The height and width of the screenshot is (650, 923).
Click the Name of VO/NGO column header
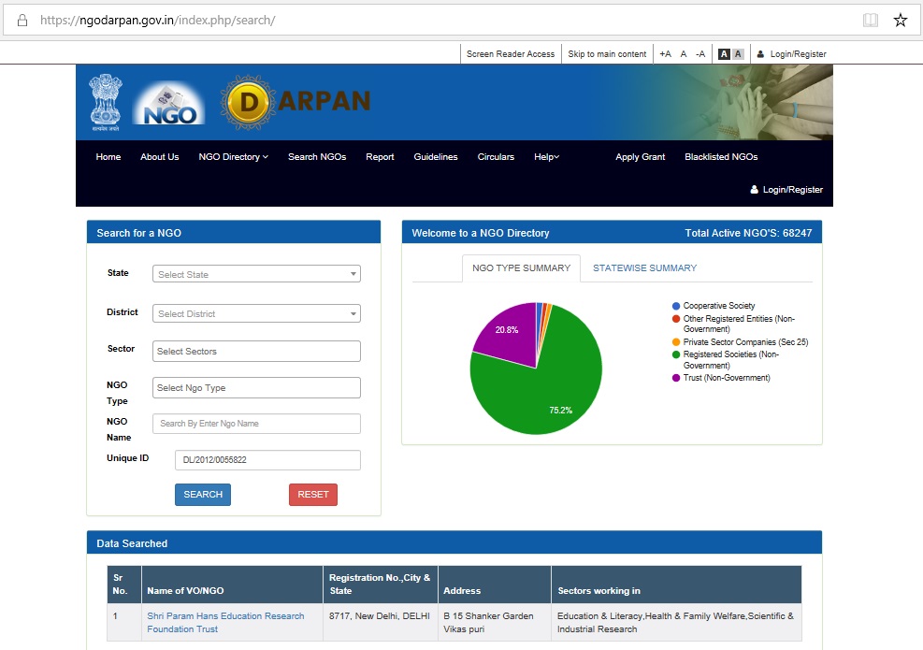(233, 585)
